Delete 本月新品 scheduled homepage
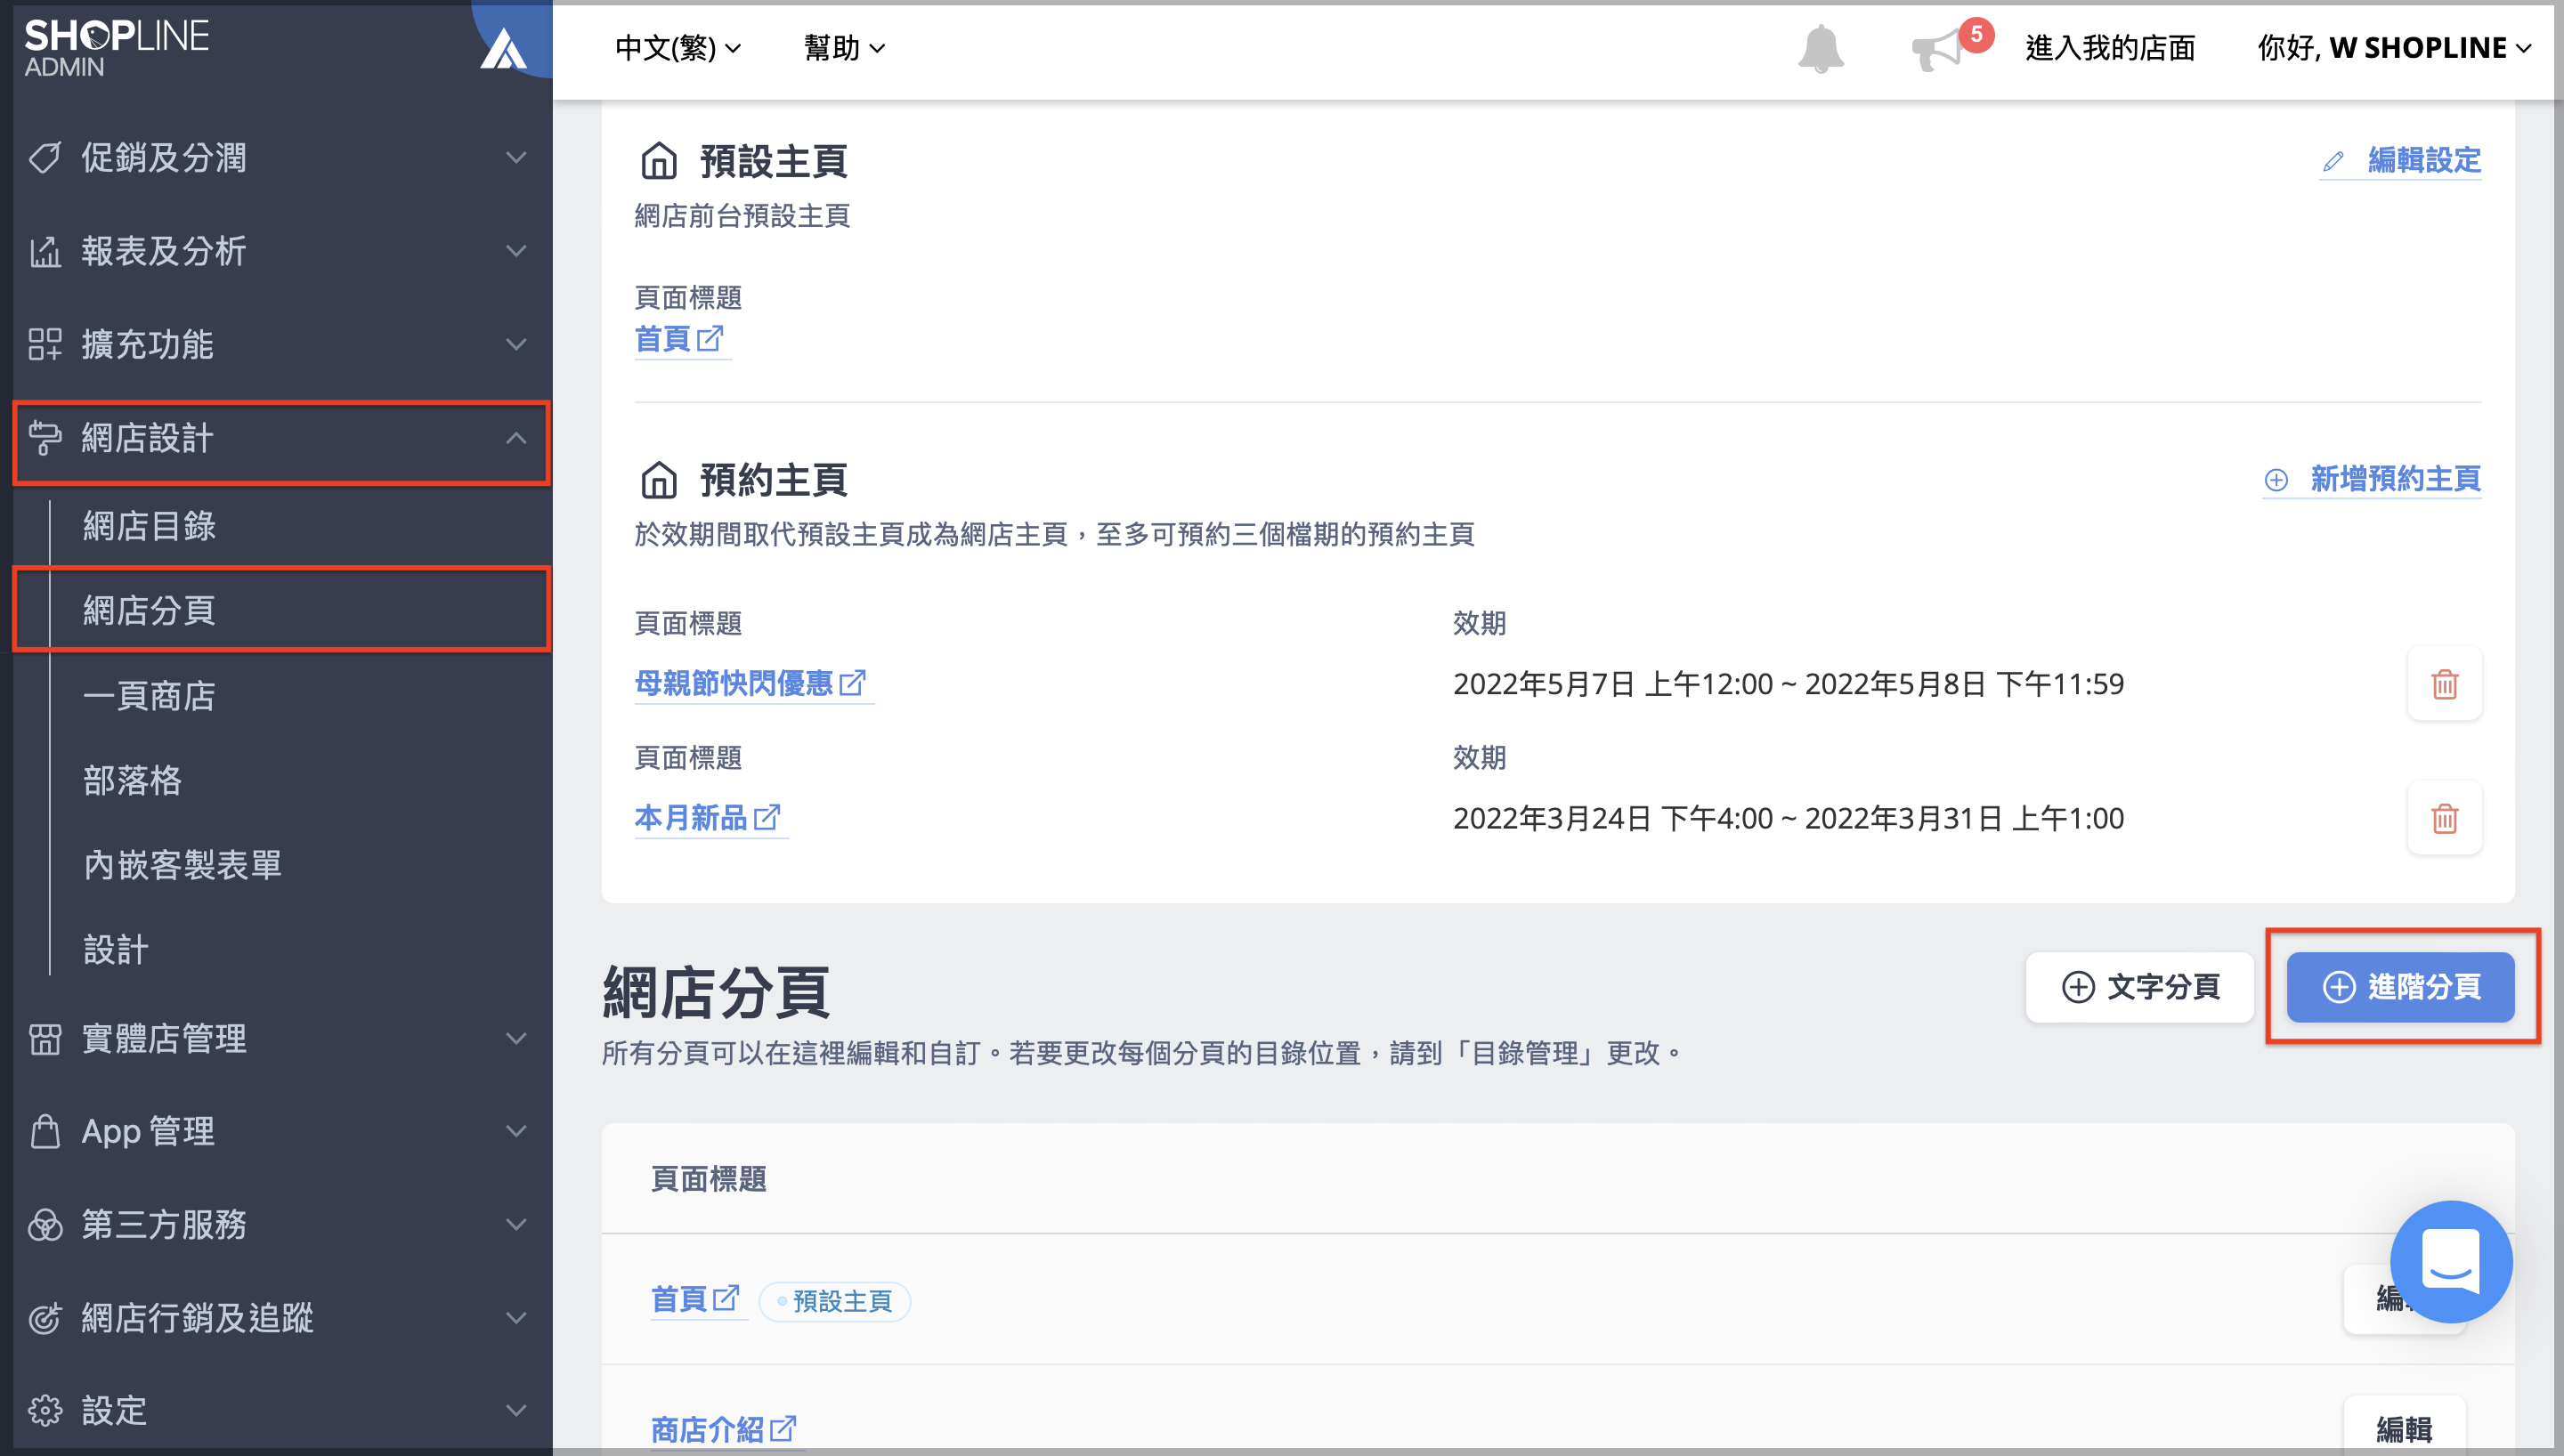Screen dimensions: 2564x1456 click(x=2444, y=818)
